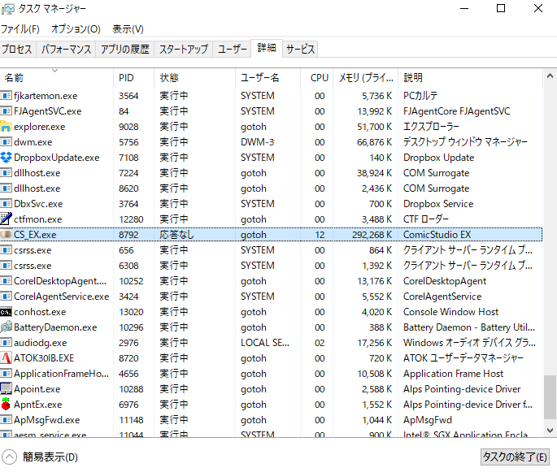The height and width of the screenshot is (472, 557).
Task: Click the explorer.exe folder icon
Action: click(6, 127)
